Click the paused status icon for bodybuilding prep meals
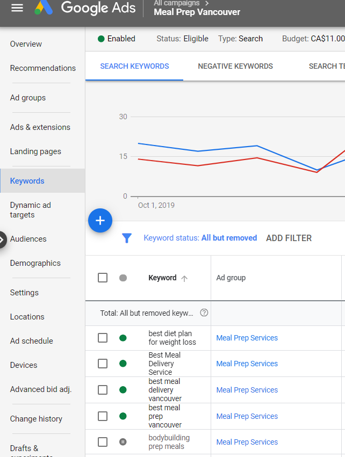This screenshot has height=457, width=345. 123,442
